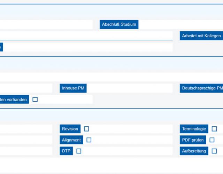Click the input field after Abschluß Studium
The width and height of the screenshot is (223, 174).
(x=180, y=25)
